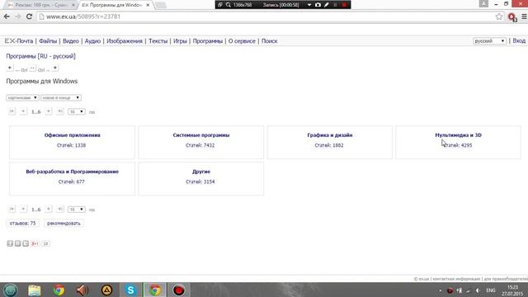This screenshot has width=528, height=297.
Task: Open the О сервисе page
Action: (242, 41)
